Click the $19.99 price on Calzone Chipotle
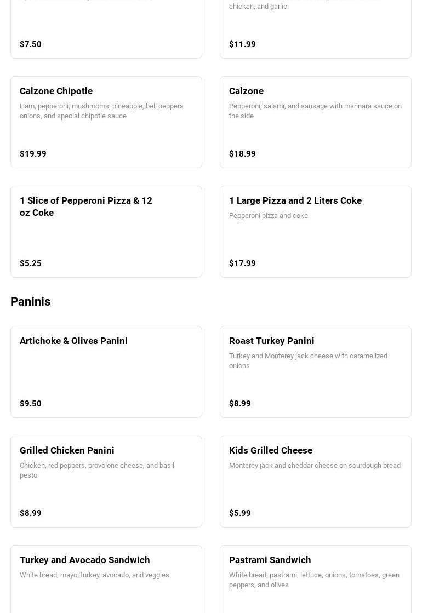This screenshot has height=613, width=422. click(33, 153)
